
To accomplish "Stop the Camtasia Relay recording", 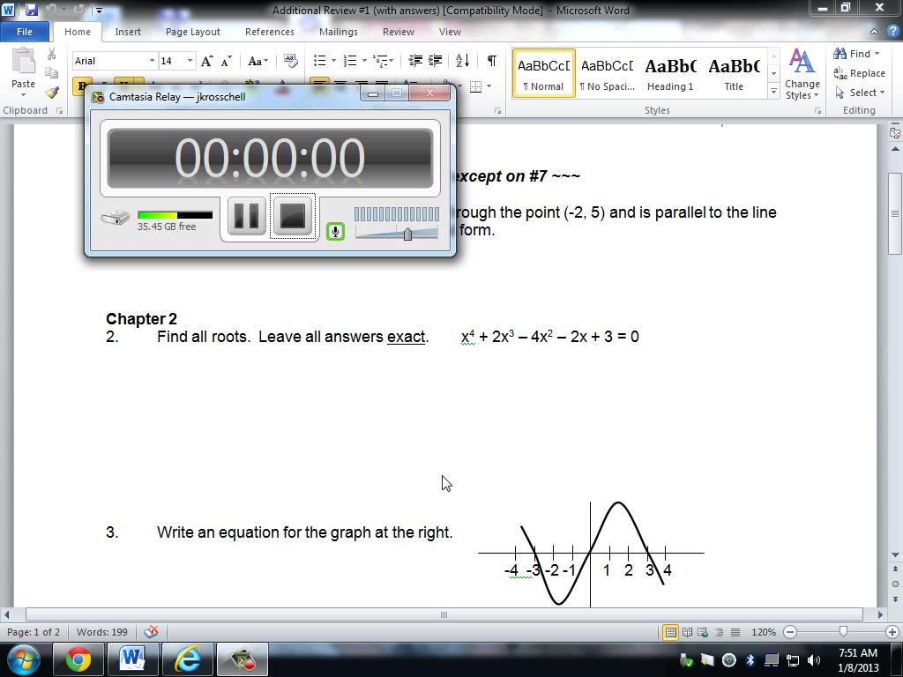I will coord(293,216).
